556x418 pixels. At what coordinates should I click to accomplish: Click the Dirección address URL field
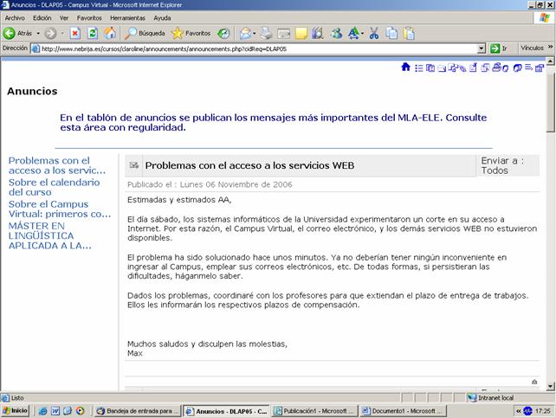pos(258,48)
